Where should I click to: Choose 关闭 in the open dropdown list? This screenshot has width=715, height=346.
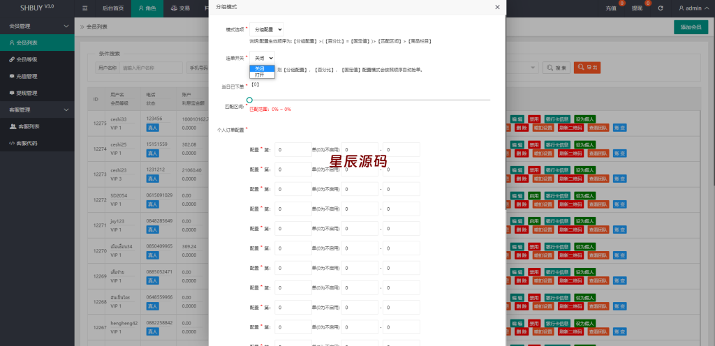point(263,68)
